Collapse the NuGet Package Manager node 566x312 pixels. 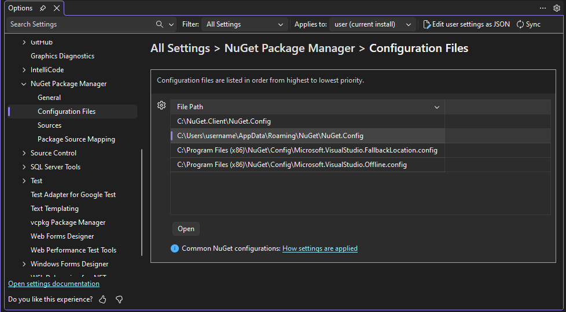24,84
